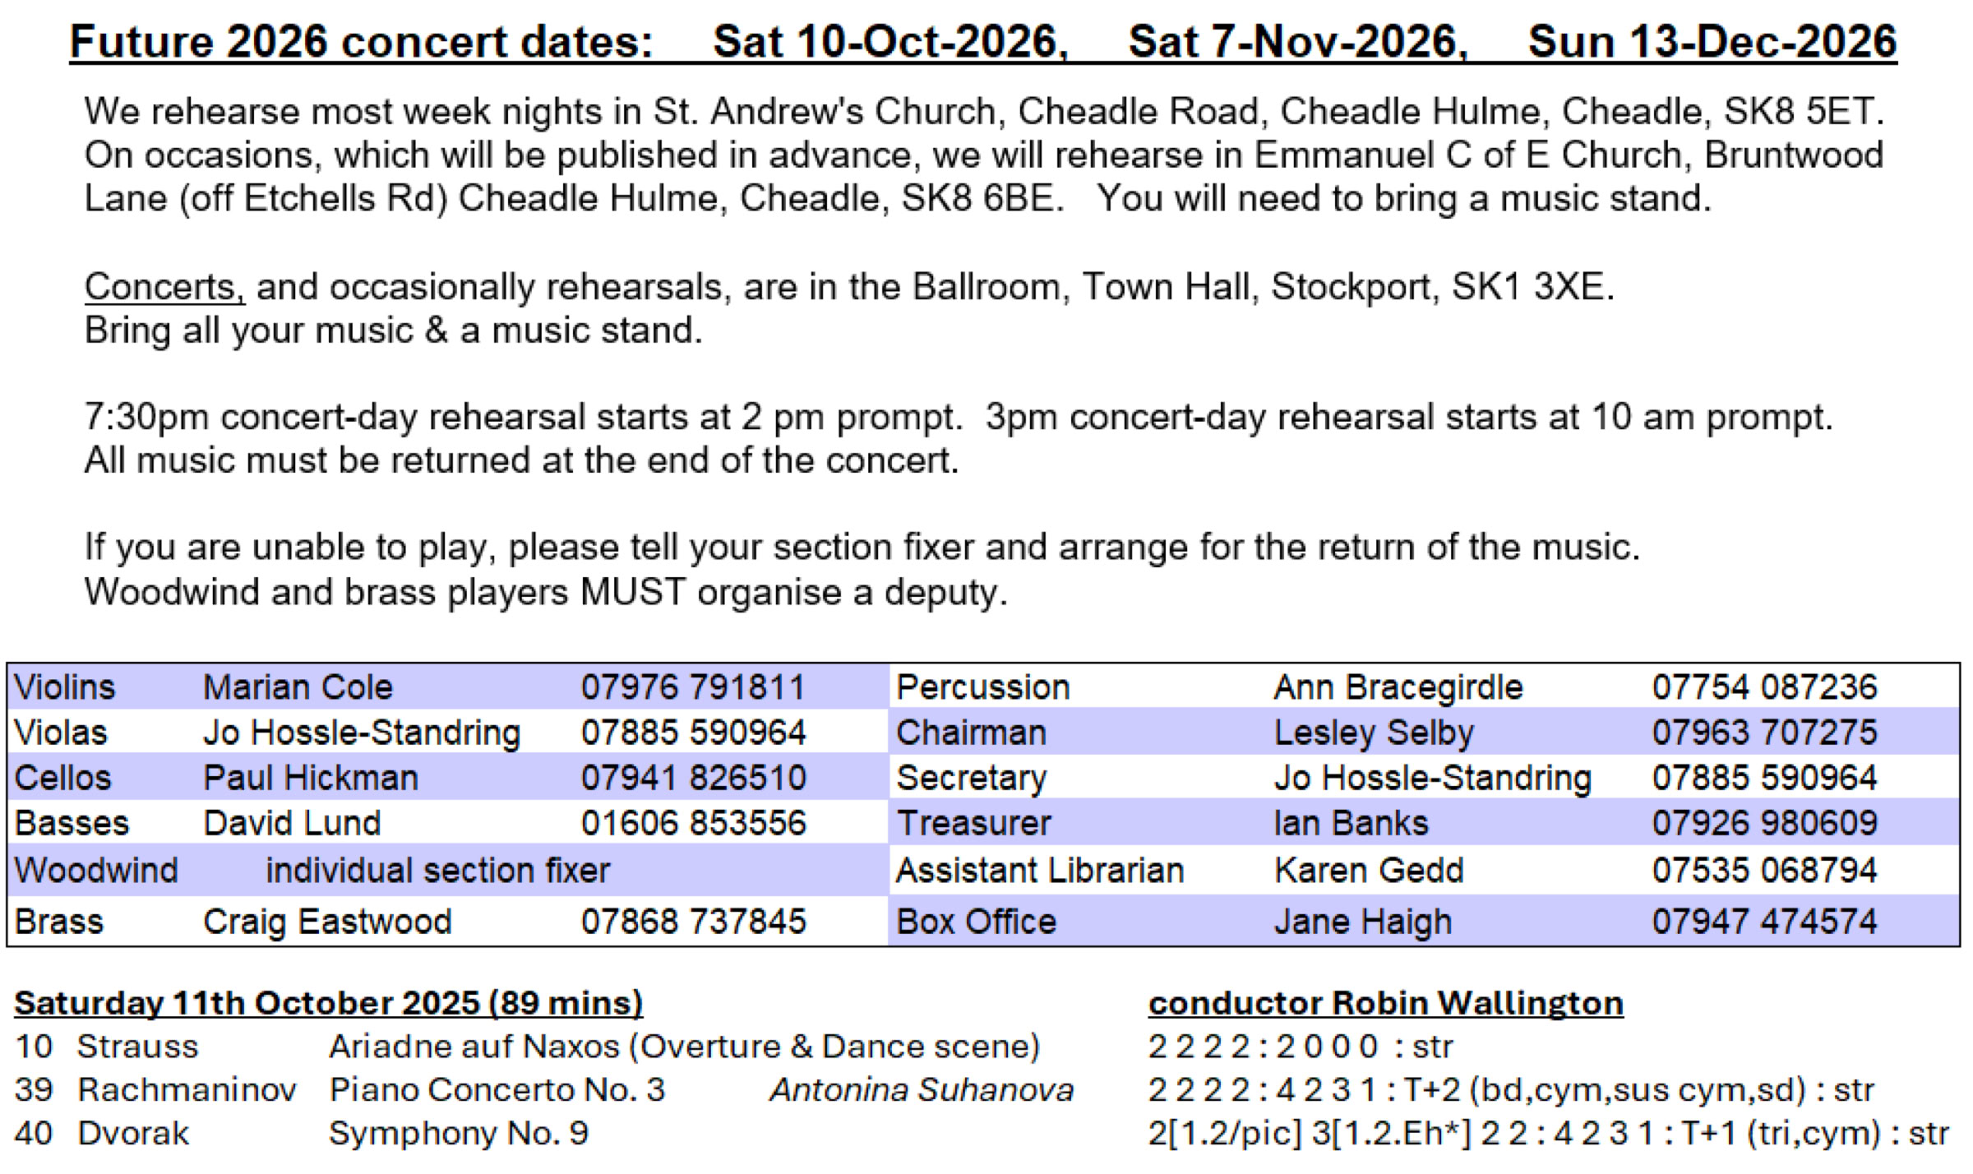Select Marian Cole's phone number
Viewport: 1973px width, 1174px height.
click(x=692, y=687)
